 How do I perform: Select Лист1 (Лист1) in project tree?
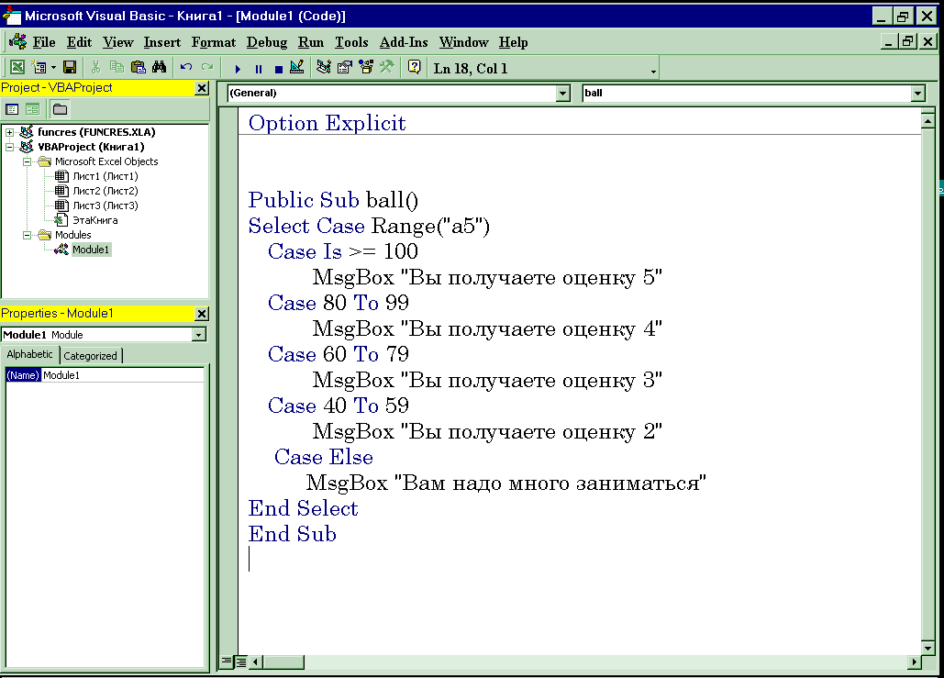(x=106, y=176)
